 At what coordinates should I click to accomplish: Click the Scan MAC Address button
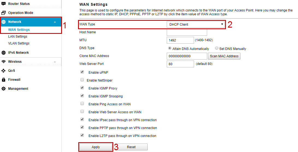pyautogui.click(x=224, y=56)
